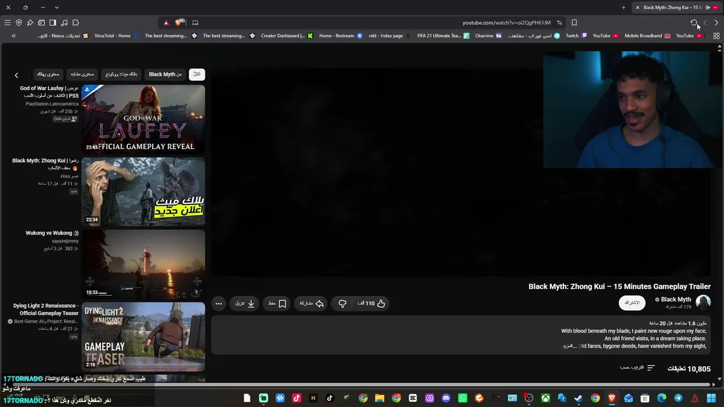Open the Black Myth channel avatar

pyautogui.click(x=703, y=302)
